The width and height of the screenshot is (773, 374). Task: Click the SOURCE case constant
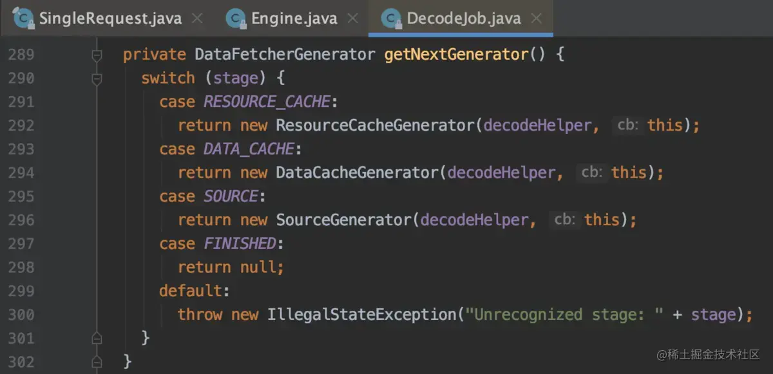231,196
